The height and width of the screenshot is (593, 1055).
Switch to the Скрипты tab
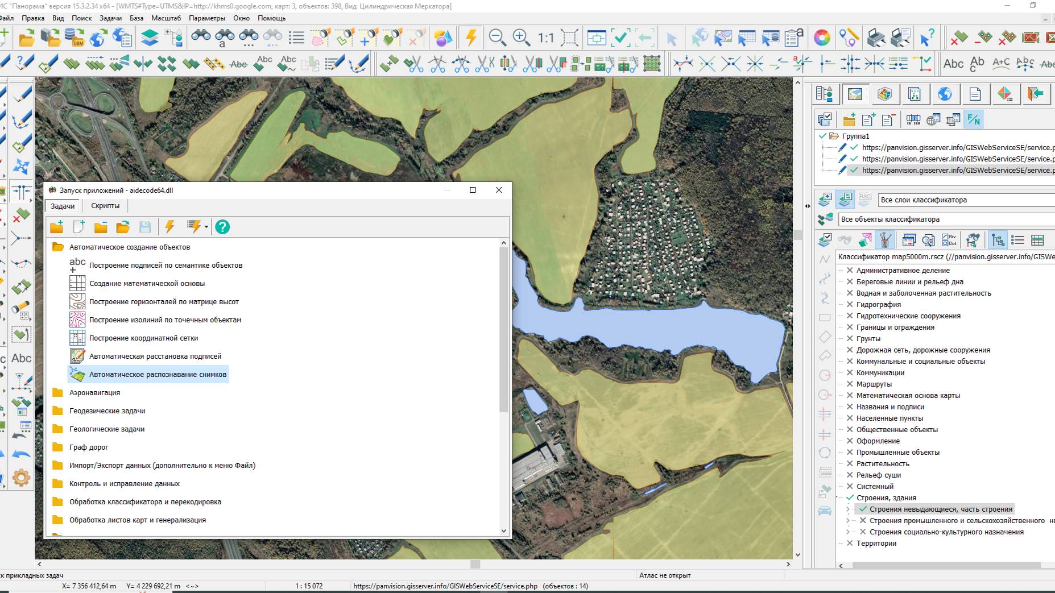(105, 206)
